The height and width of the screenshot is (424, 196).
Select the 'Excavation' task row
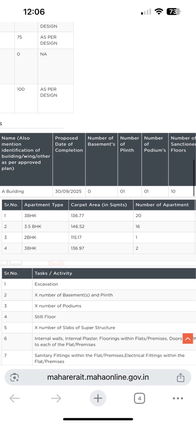[99, 284]
